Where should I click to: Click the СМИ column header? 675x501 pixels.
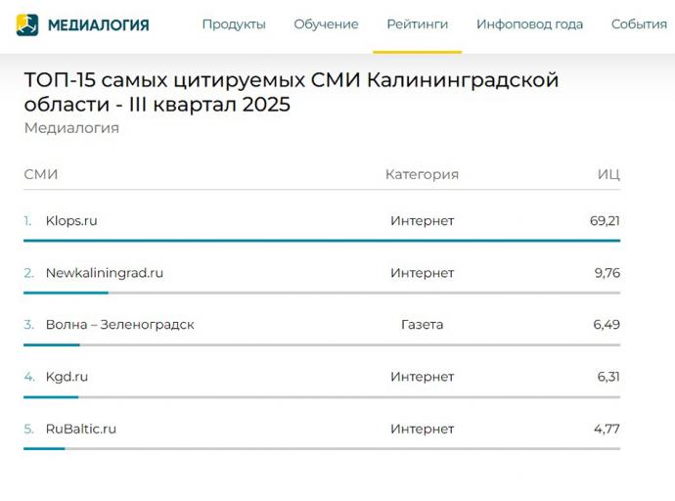(x=41, y=175)
